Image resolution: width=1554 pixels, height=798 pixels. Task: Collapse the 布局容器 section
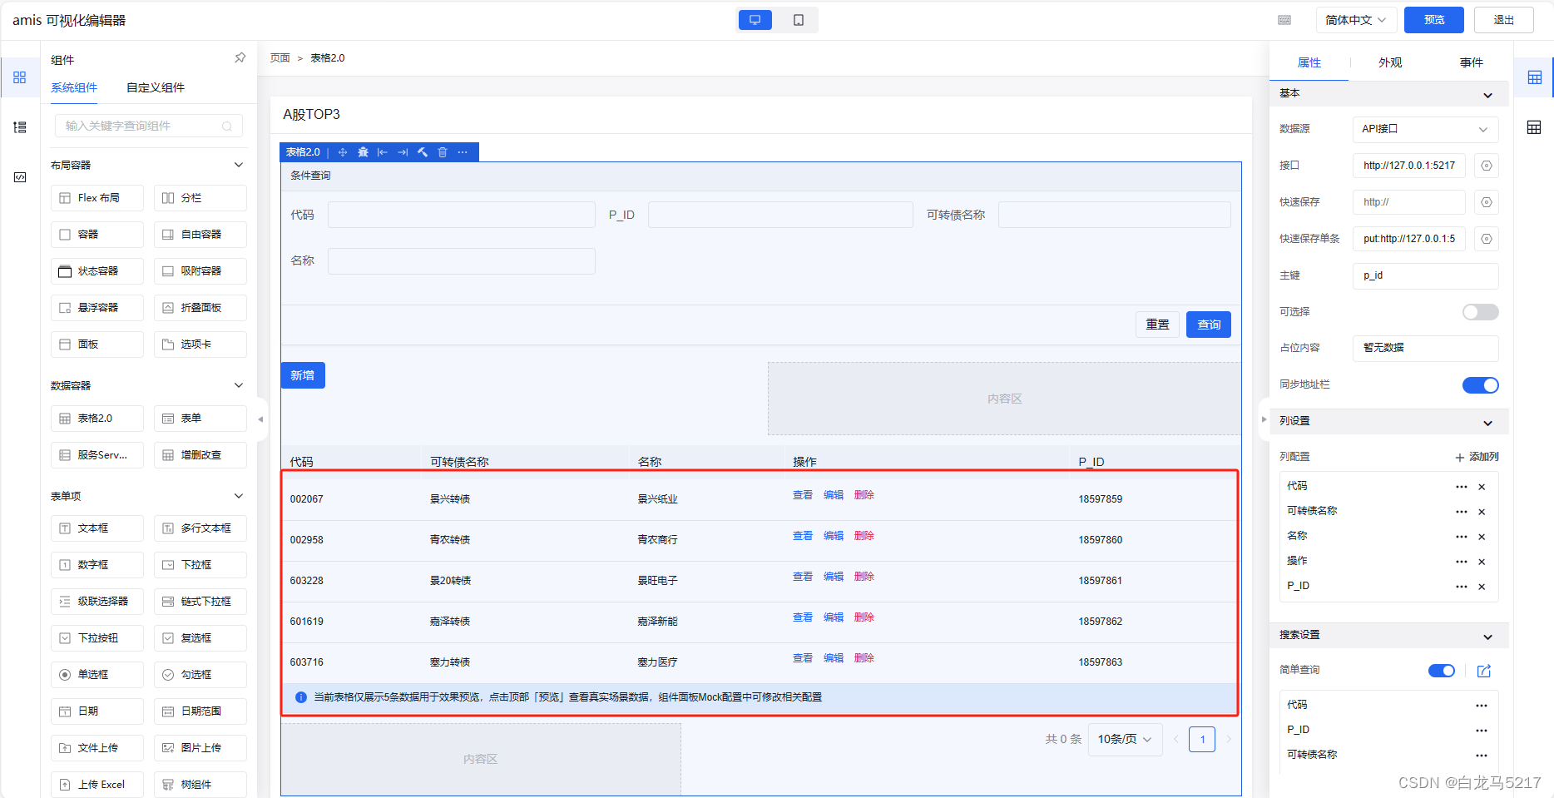239,164
